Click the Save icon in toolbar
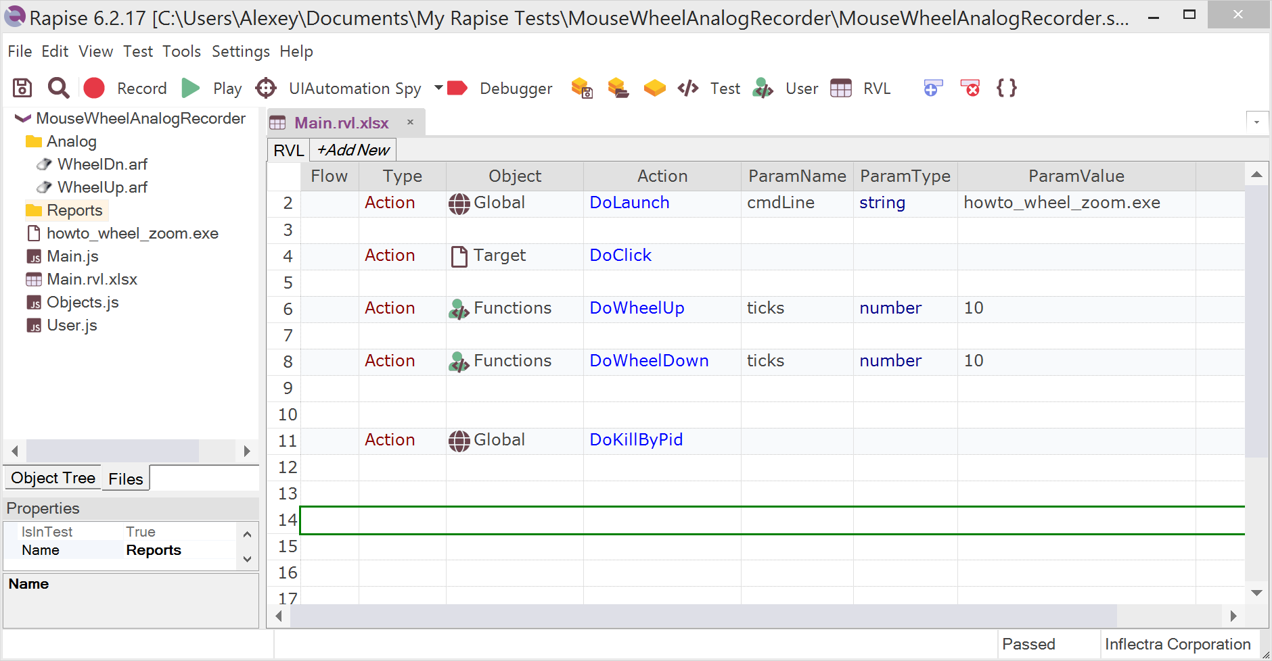Viewport: 1272px width, 661px height. (22, 88)
